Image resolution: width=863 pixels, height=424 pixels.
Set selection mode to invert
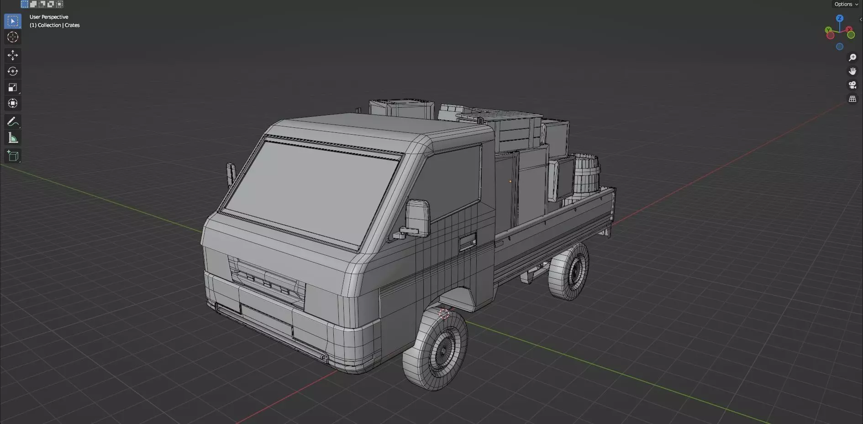coord(51,4)
